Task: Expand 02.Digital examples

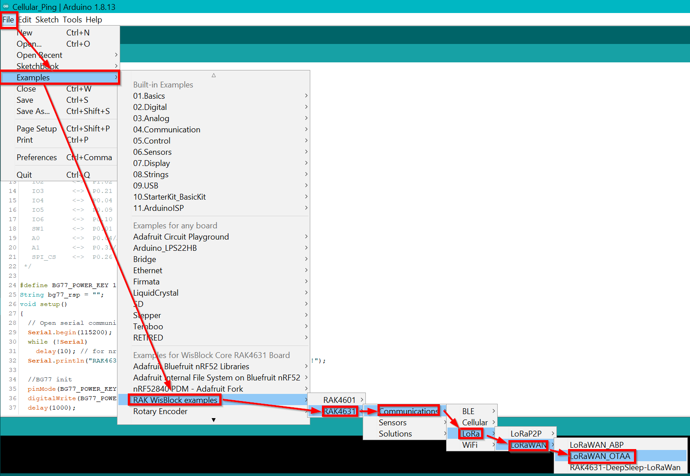Action: pos(214,107)
